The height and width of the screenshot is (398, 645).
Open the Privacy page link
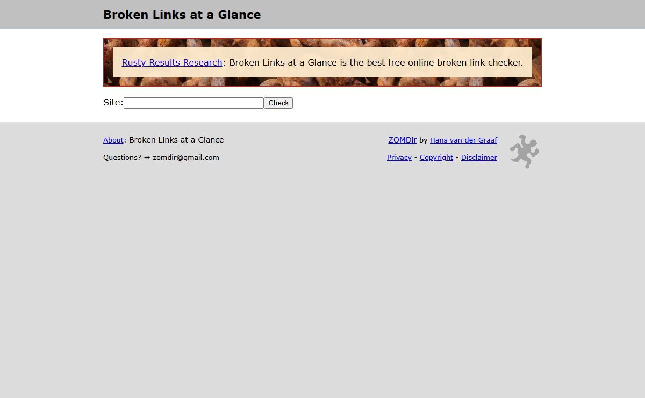point(399,157)
